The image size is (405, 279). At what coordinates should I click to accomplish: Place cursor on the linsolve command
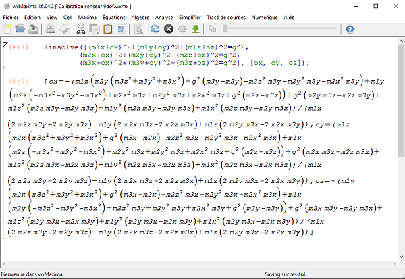coord(61,47)
